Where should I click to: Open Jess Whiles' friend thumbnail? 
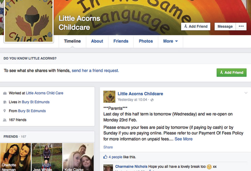tap(47, 157)
